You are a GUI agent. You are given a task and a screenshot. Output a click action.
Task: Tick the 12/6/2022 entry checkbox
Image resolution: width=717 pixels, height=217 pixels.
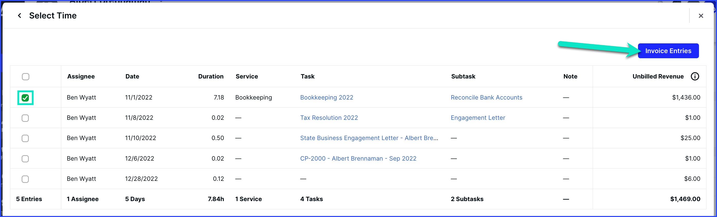(25, 159)
